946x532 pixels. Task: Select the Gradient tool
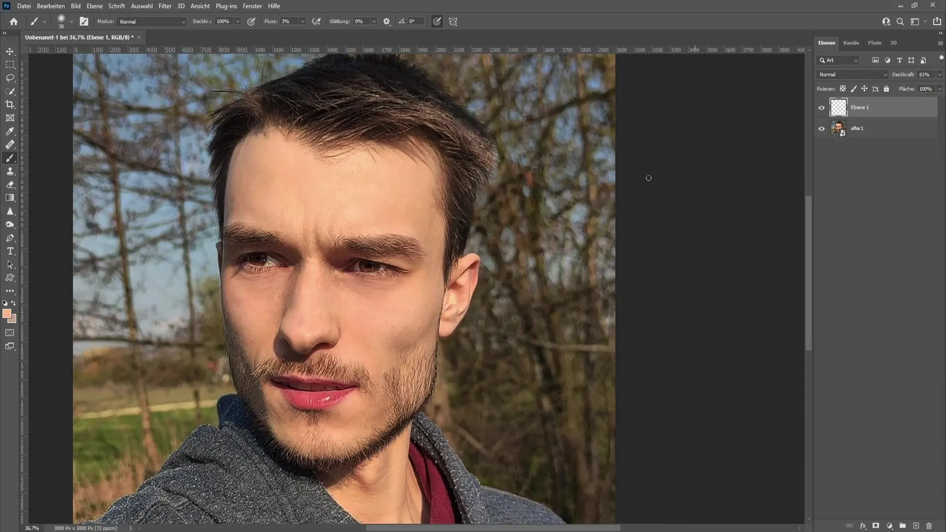(x=10, y=198)
